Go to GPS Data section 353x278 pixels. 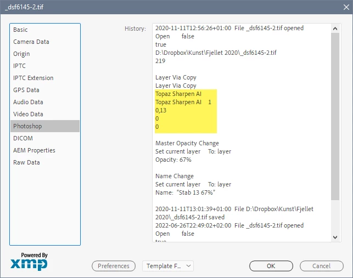coord(45,90)
